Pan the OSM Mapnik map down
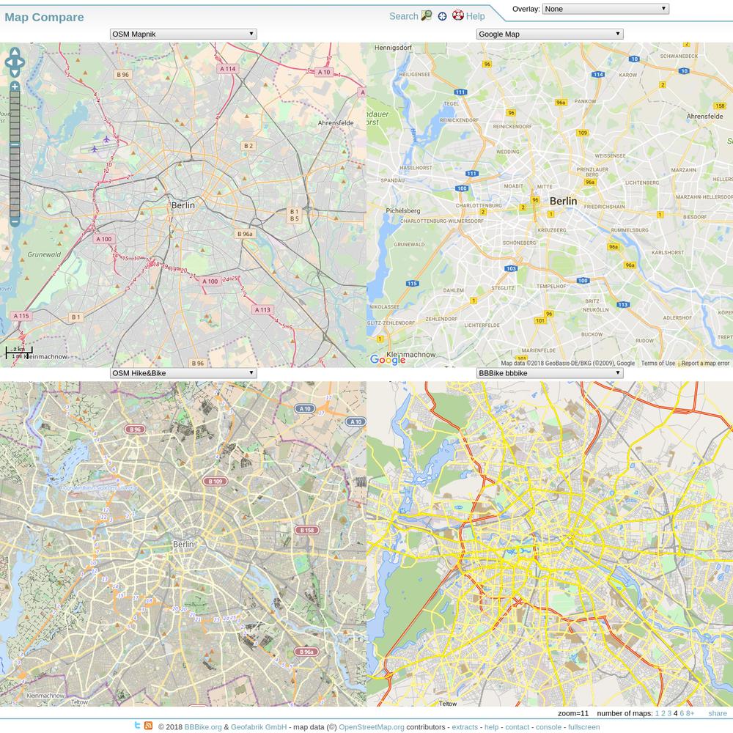This screenshot has width=733, height=733. pyautogui.click(x=15, y=73)
